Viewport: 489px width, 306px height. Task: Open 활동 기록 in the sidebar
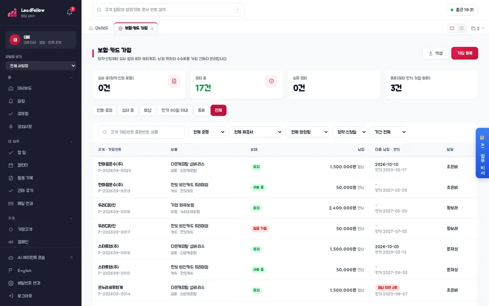tap(41, 178)
